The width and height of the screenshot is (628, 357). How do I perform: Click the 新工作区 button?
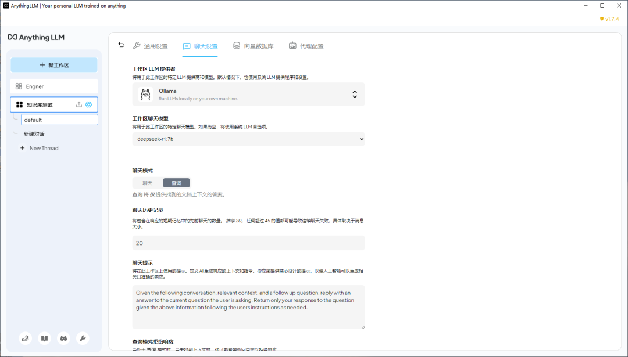[54, 65]
